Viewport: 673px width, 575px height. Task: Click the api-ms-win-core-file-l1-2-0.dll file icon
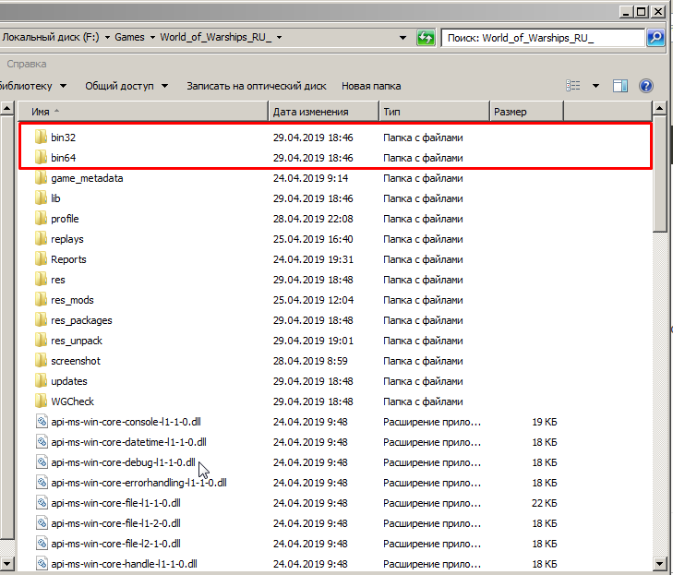[x=42, y=523]
